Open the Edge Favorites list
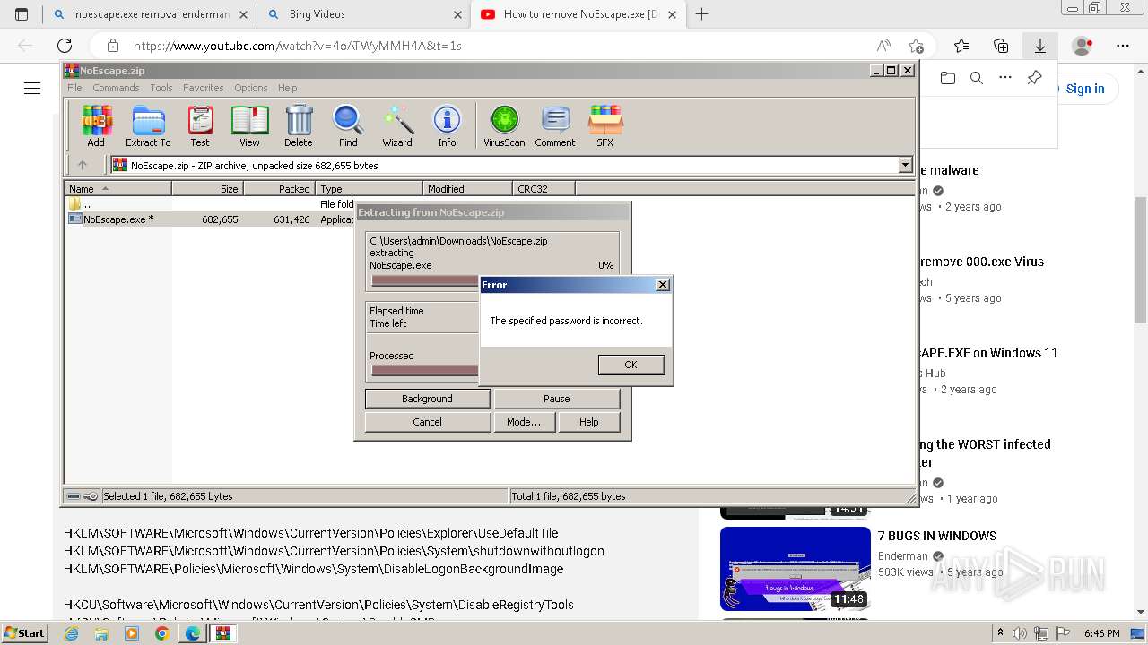This screenshot has width=1148, height=645. click(961, 46)
